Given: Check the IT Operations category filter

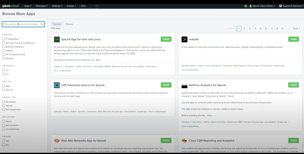Looking at the screenshot, I should click(3, 39).
